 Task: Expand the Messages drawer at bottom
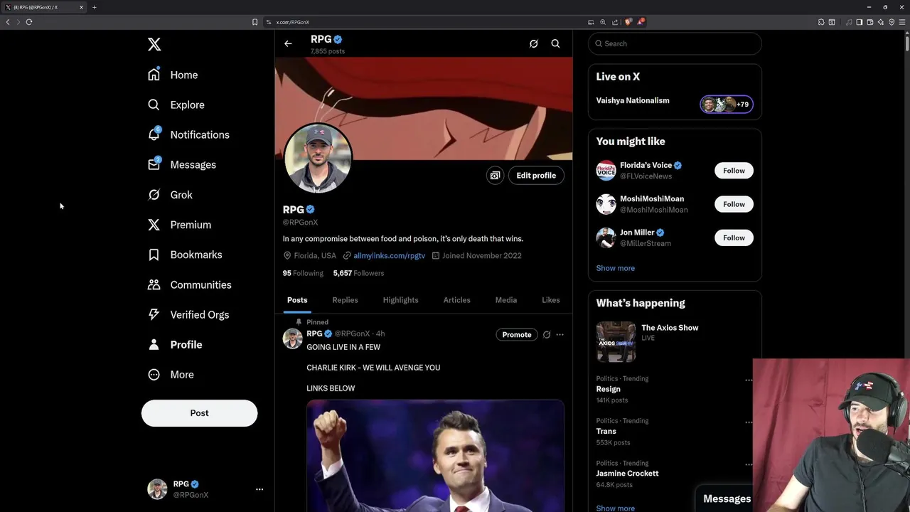coord(727,498)
